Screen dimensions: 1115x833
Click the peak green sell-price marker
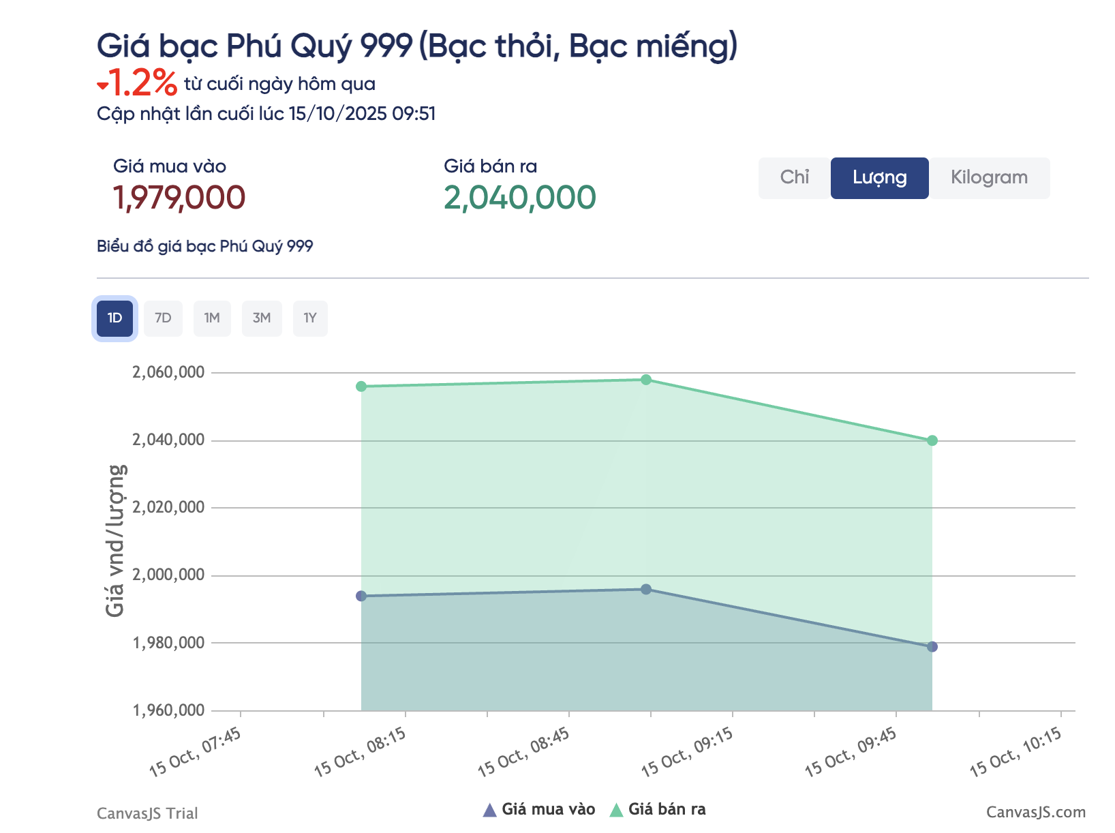(x=646, y=380)
